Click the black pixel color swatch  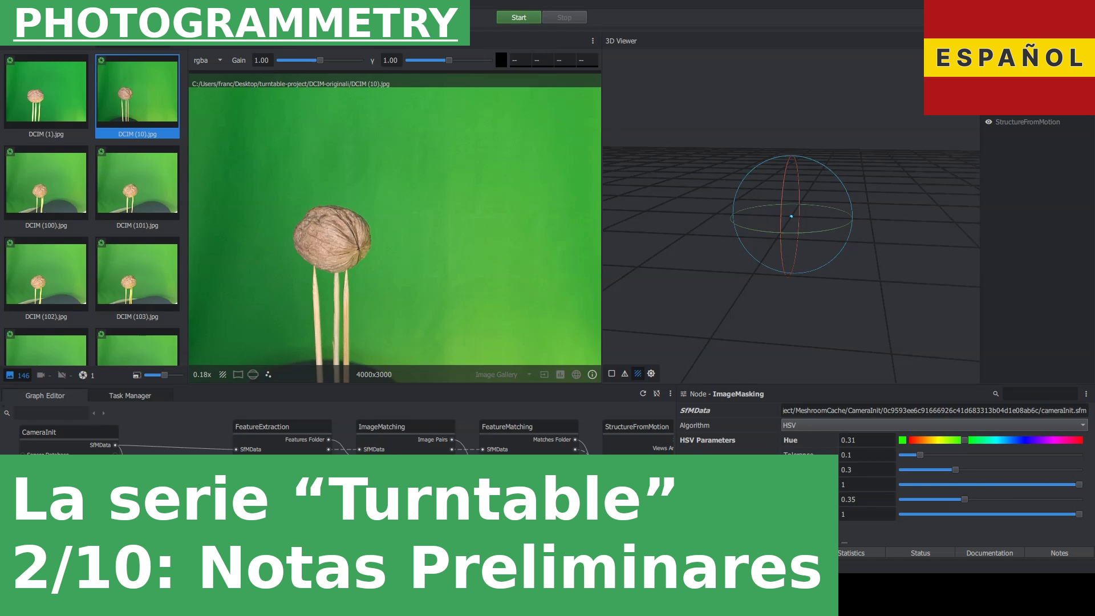point(501,60)
